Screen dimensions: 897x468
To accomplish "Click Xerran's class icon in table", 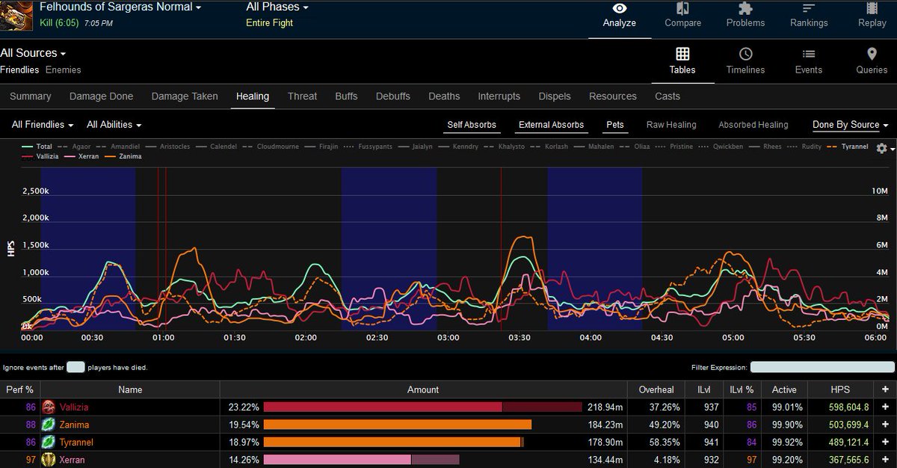I will pos(49,460).
